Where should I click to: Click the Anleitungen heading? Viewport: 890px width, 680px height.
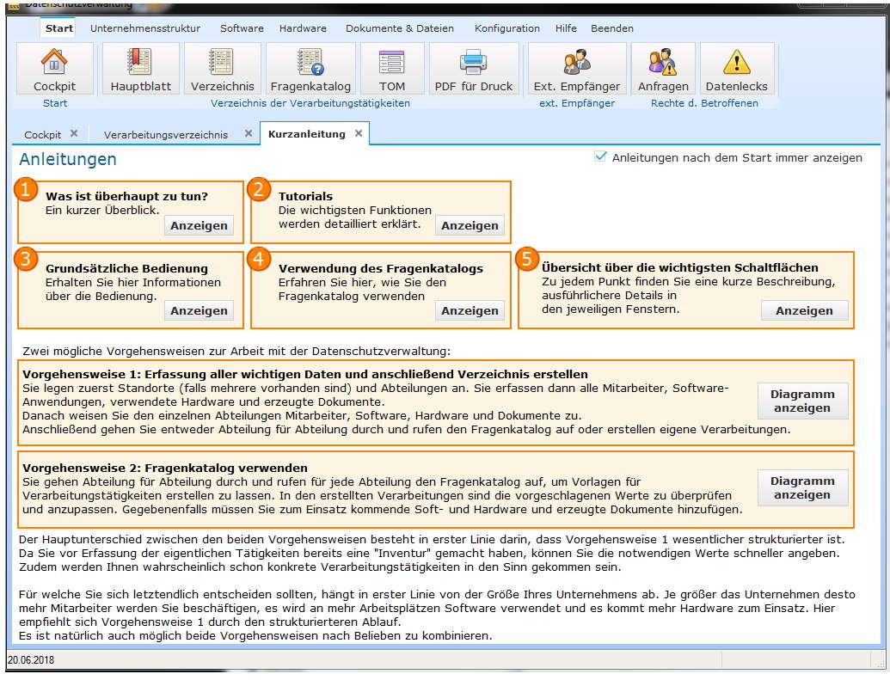pos(68,160)
